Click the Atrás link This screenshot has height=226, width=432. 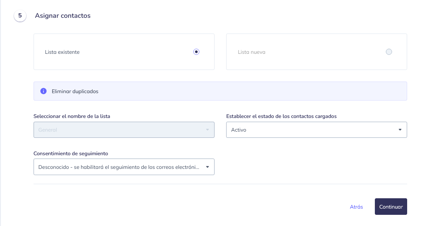(x=356, y=207)
